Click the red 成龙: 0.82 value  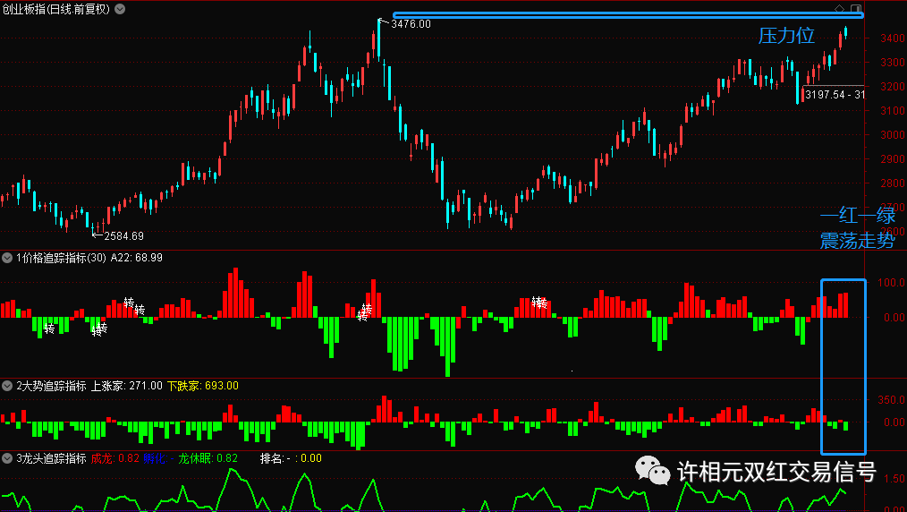pos(115,458)
